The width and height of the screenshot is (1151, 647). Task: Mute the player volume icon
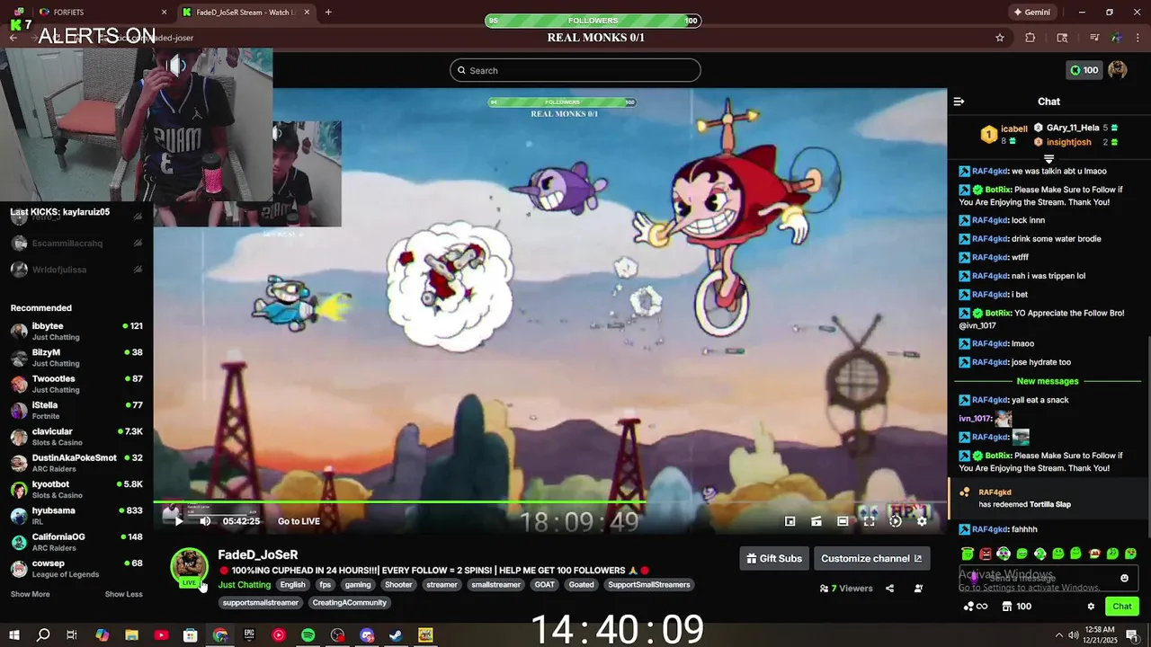205,521
